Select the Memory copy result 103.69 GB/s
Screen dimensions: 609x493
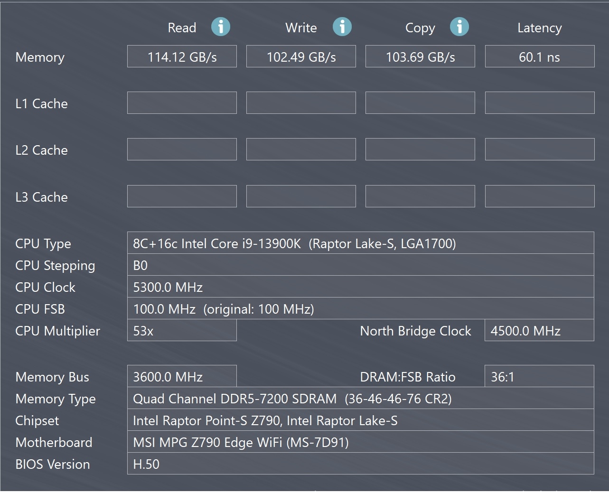click(420, 56)
